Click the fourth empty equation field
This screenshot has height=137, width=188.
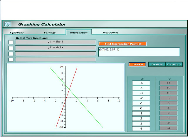56,59
